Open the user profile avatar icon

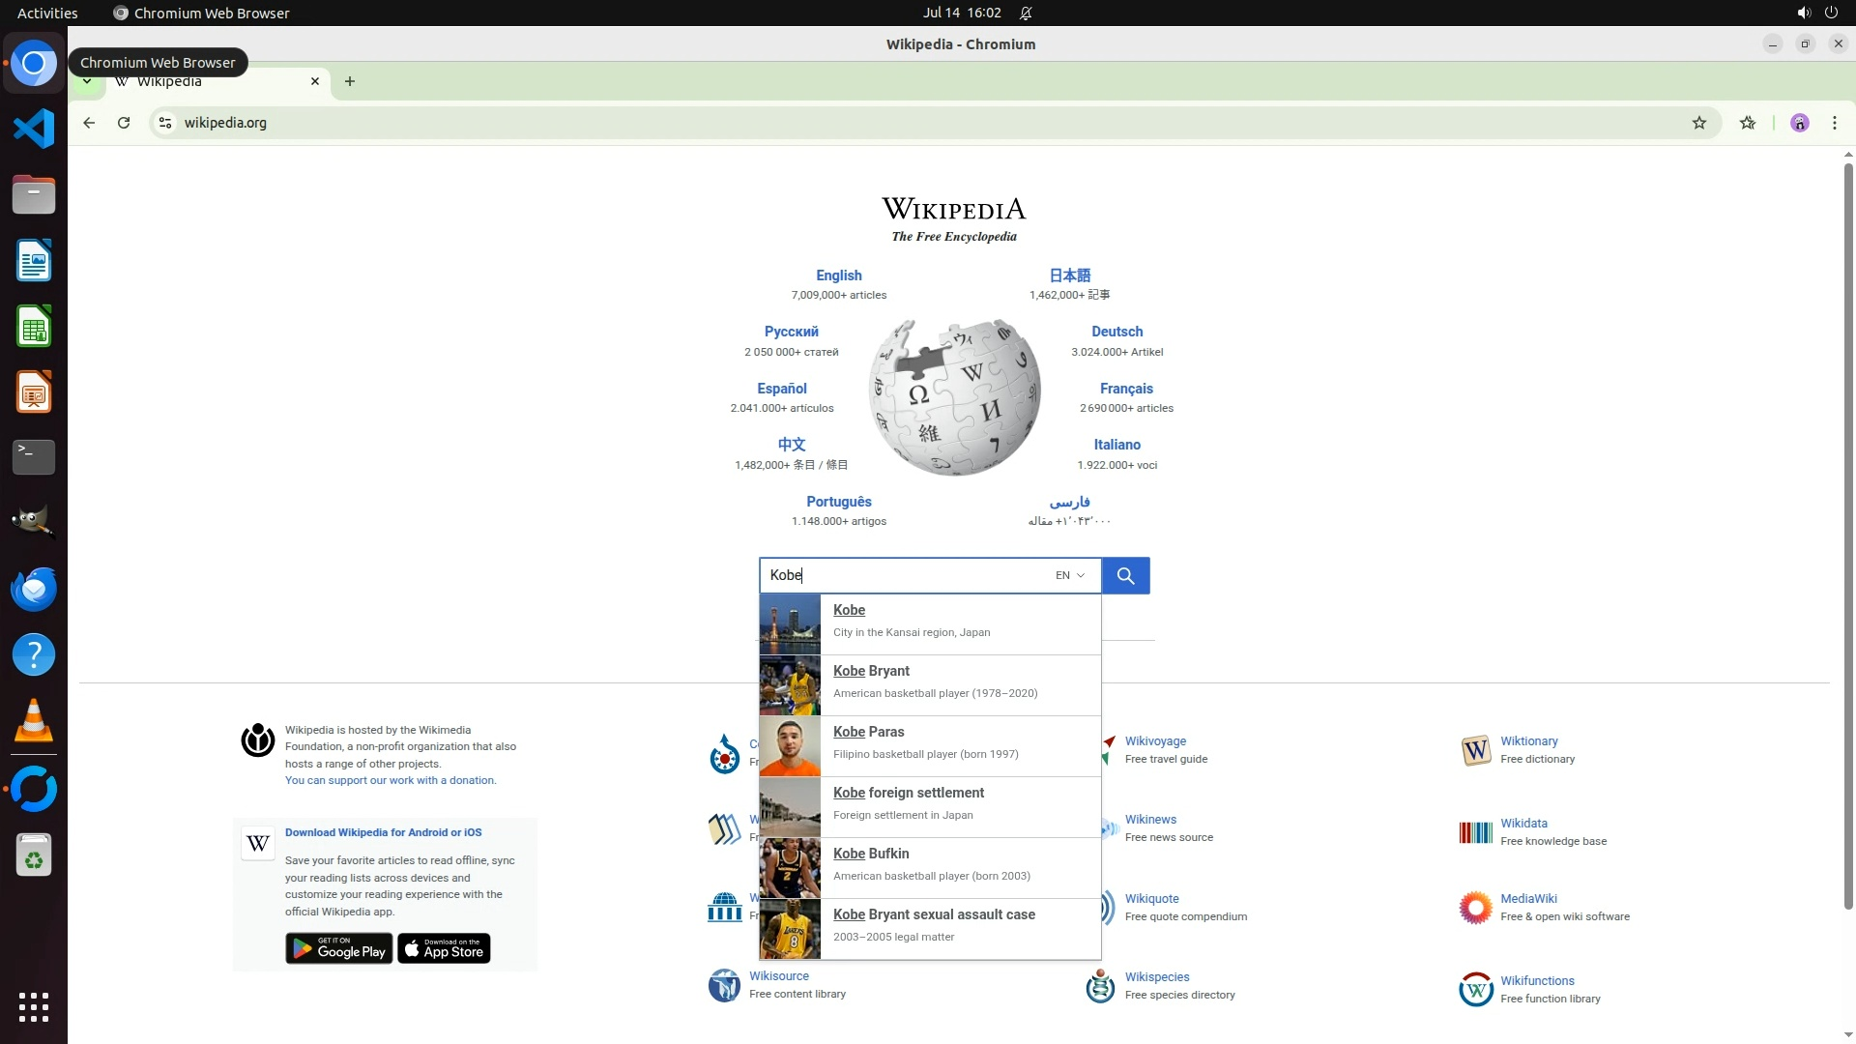1799,123
